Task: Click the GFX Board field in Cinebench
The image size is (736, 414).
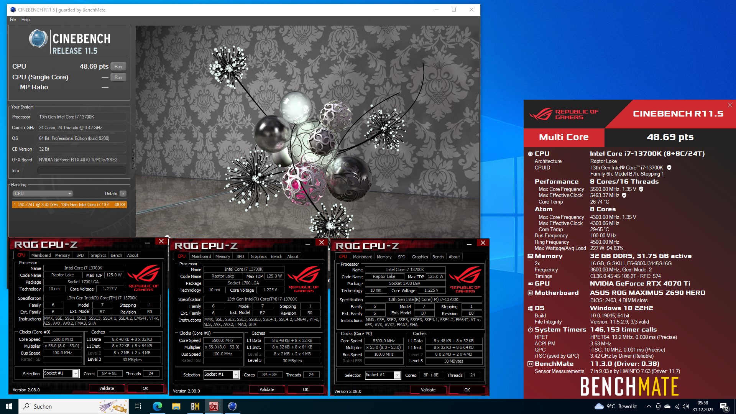Action: point(82,160)
